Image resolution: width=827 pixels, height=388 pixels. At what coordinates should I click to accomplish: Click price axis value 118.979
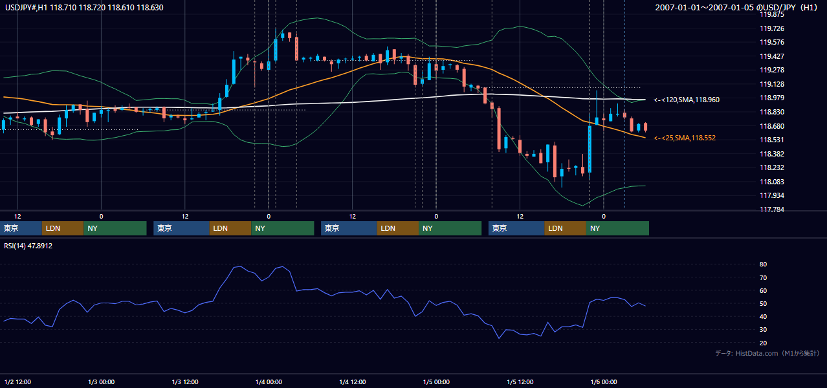[x=772, y=98]
